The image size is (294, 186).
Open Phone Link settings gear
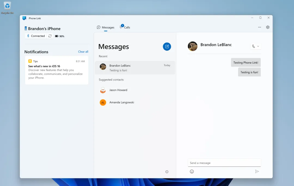coord(268,27)
